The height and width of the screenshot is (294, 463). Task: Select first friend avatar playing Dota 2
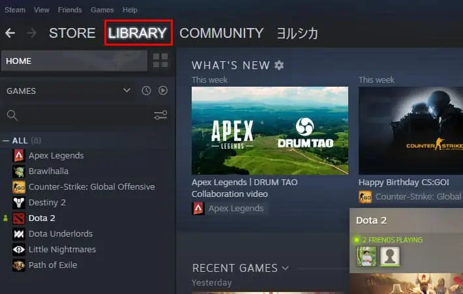365,256
